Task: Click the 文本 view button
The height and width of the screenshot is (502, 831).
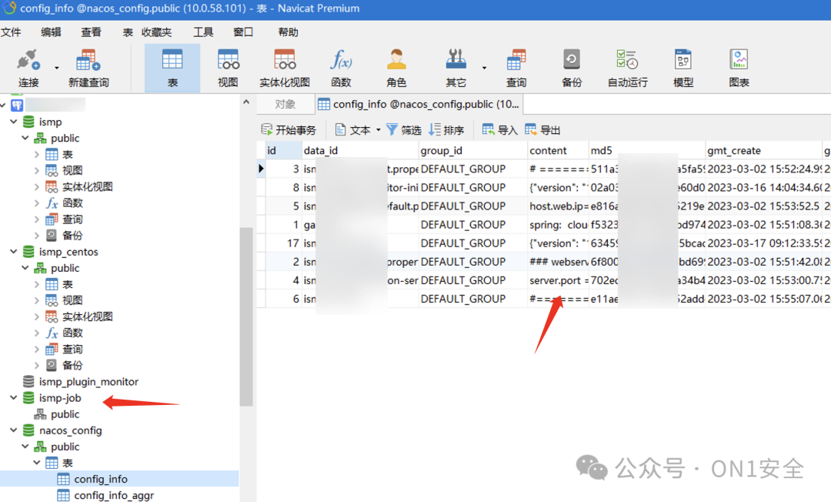Action: point(353,130)
